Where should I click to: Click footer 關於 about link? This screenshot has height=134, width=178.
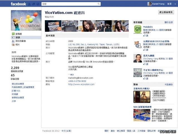click(107, 131)
